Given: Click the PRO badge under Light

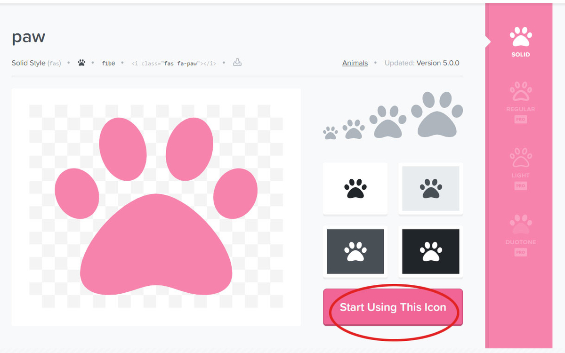Looking at the screenshot, I should (520, 185).
